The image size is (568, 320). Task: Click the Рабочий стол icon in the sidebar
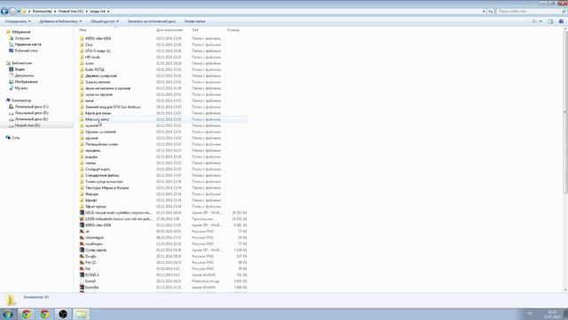[12, 51]
